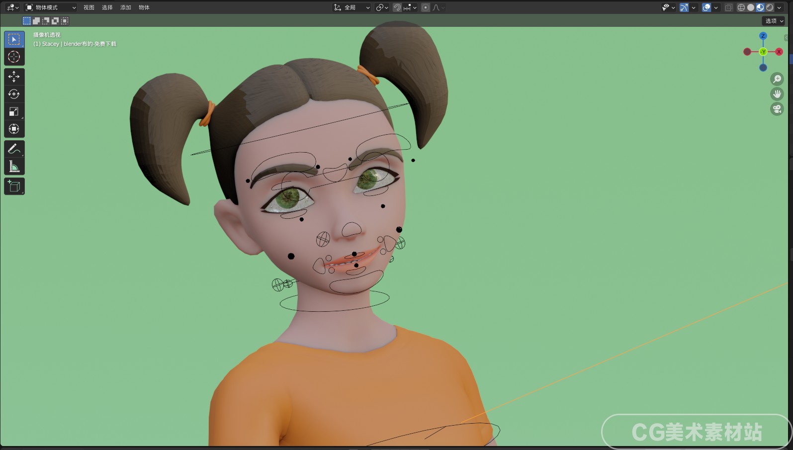Switch to material preview shading
Screen dimensions: 793x450
(x=760, y=7)
